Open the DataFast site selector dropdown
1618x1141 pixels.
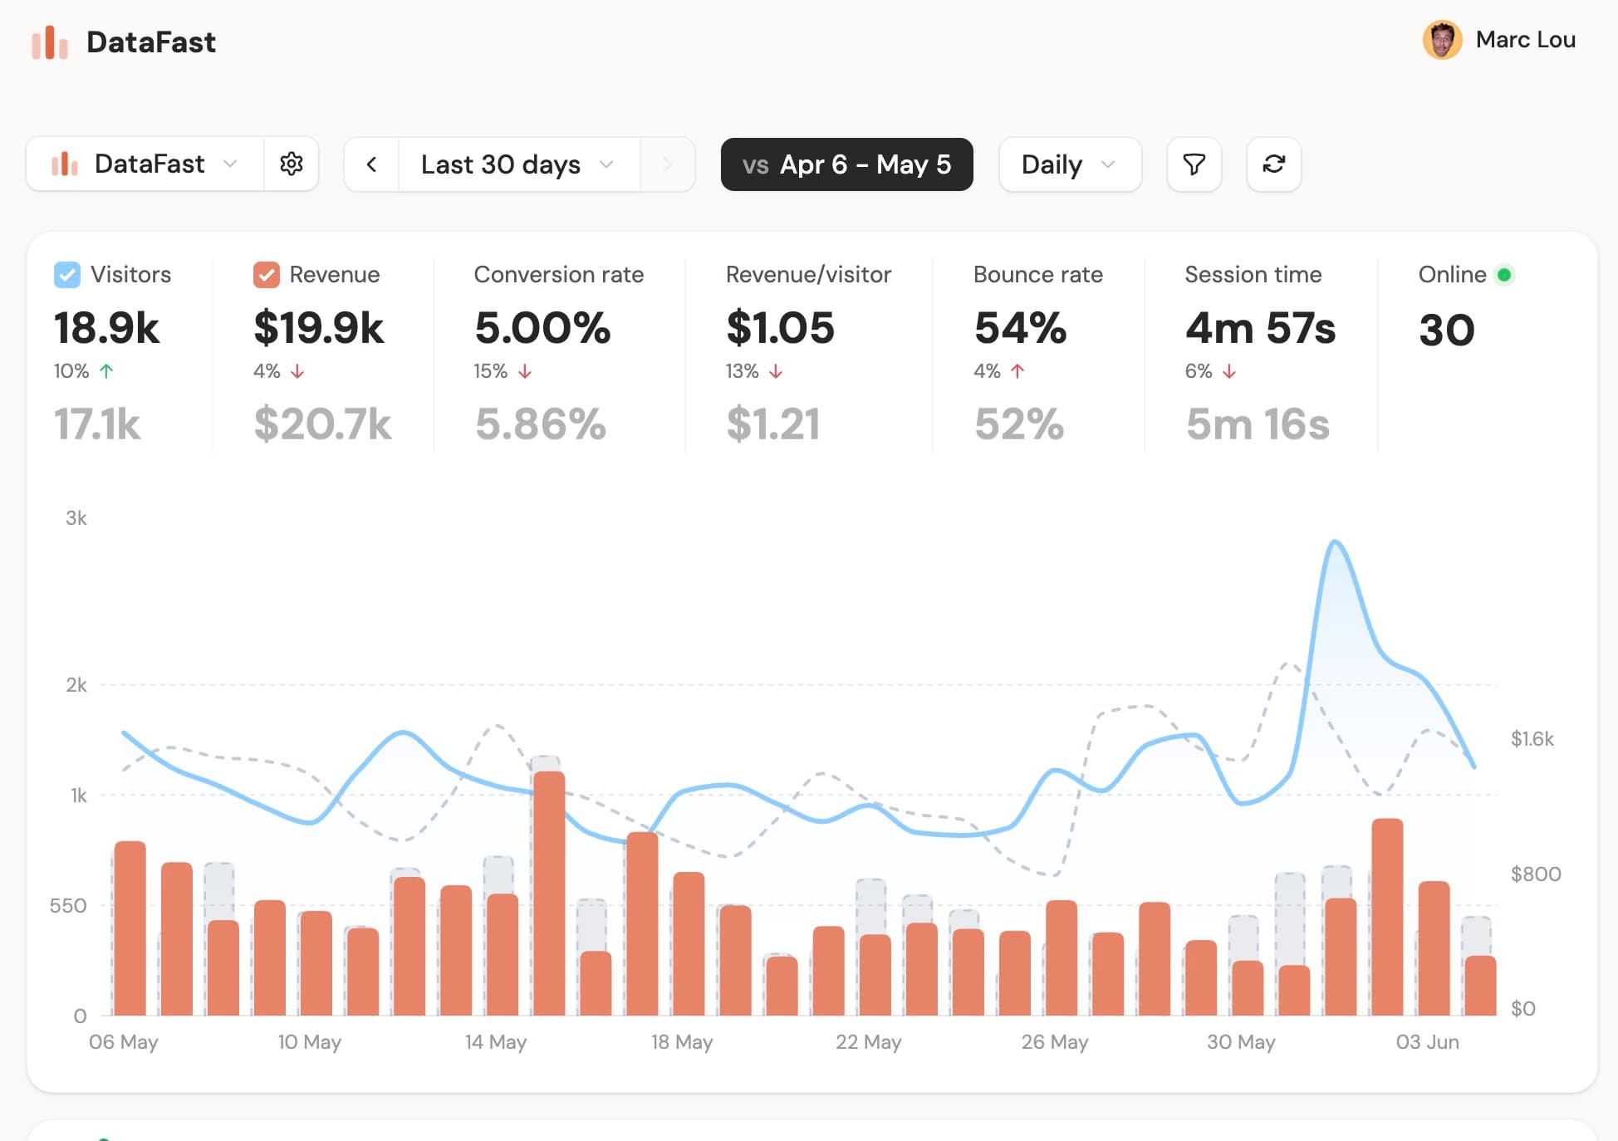pos(145,164)
